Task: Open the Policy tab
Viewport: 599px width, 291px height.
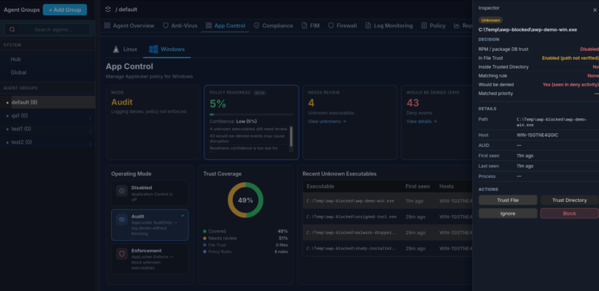Action: (433, 26)
